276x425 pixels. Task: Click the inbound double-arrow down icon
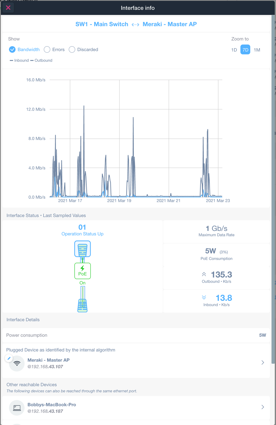pyautogui.click(x=204, y=297)
